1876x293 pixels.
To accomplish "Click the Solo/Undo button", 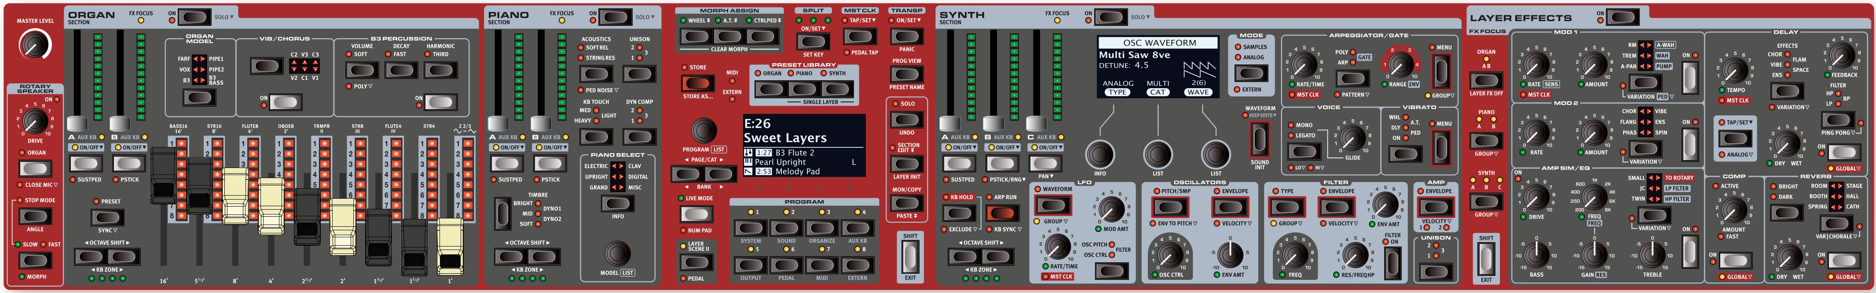I will tap(906, 120).
